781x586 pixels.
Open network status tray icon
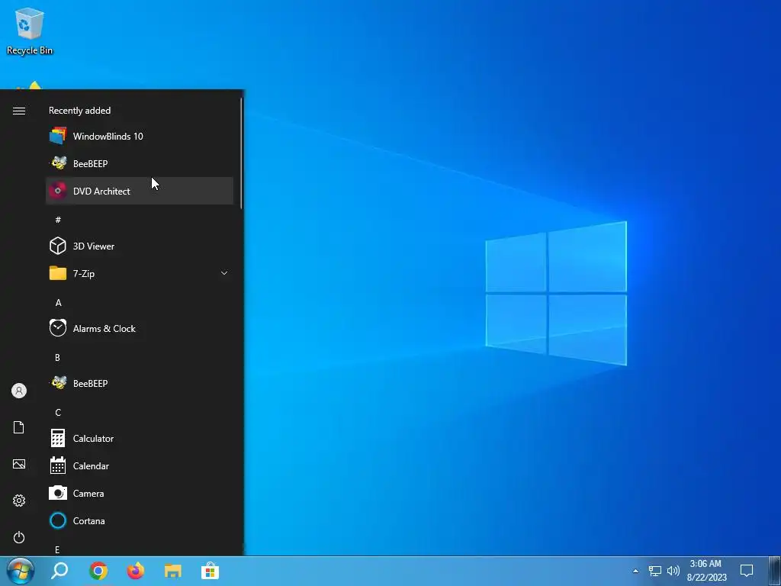click(x=654, y=571)
